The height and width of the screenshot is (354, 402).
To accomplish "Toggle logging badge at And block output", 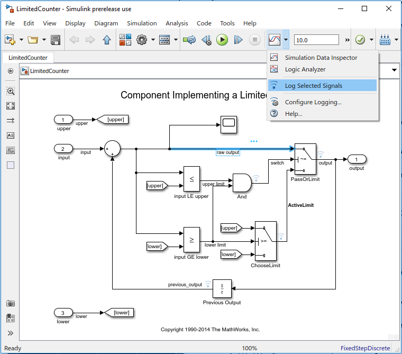I will pos(256,178).
